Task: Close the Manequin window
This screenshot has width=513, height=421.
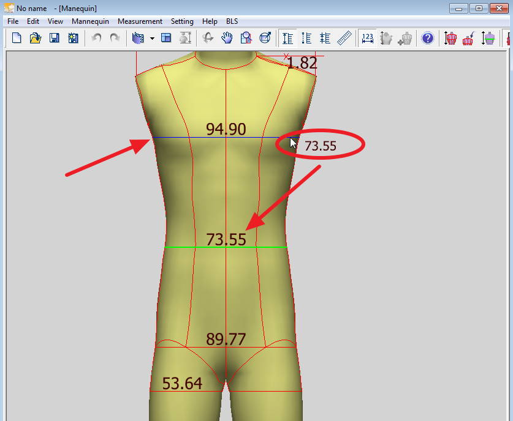Action: 499,8
